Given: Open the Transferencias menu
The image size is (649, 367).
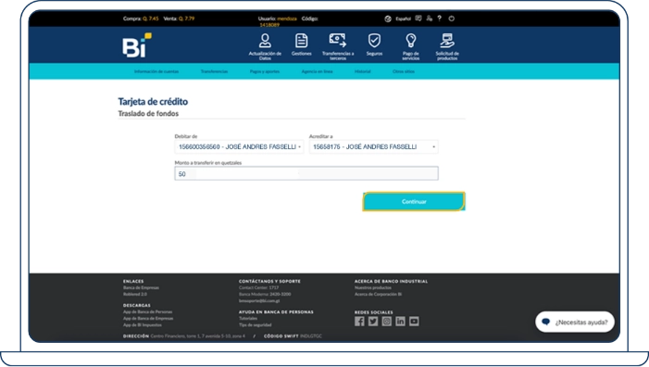Looking at the screenshot, I should 215,71.
